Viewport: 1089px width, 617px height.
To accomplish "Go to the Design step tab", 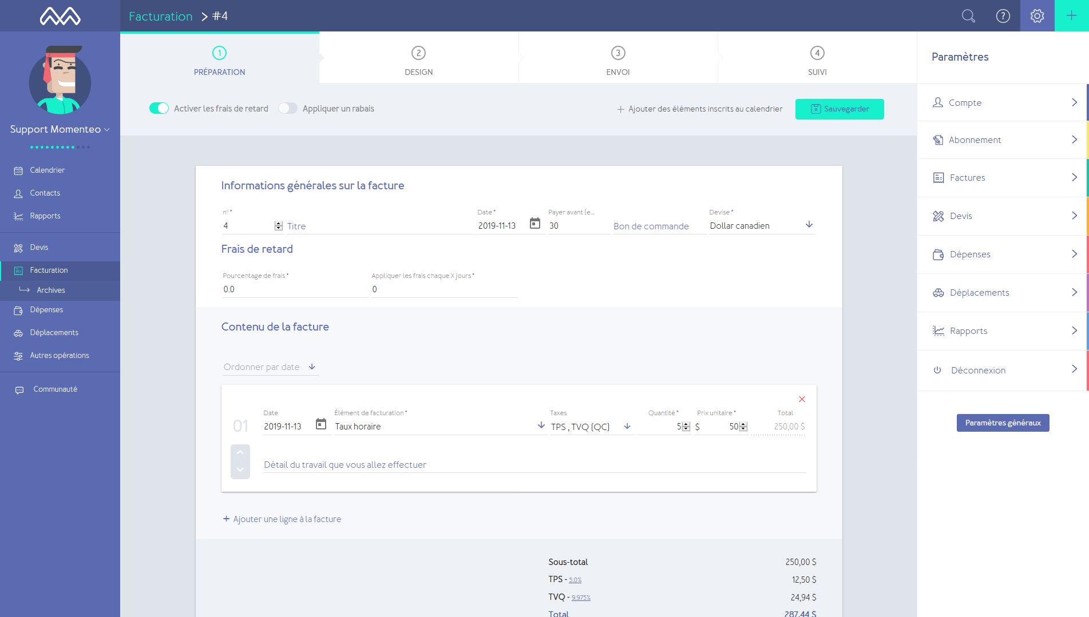I will pyautogui.click(x=418, y=61).
